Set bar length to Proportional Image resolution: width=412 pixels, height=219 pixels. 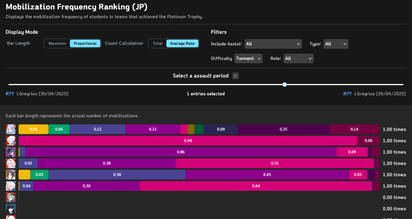tap(85, 43)
